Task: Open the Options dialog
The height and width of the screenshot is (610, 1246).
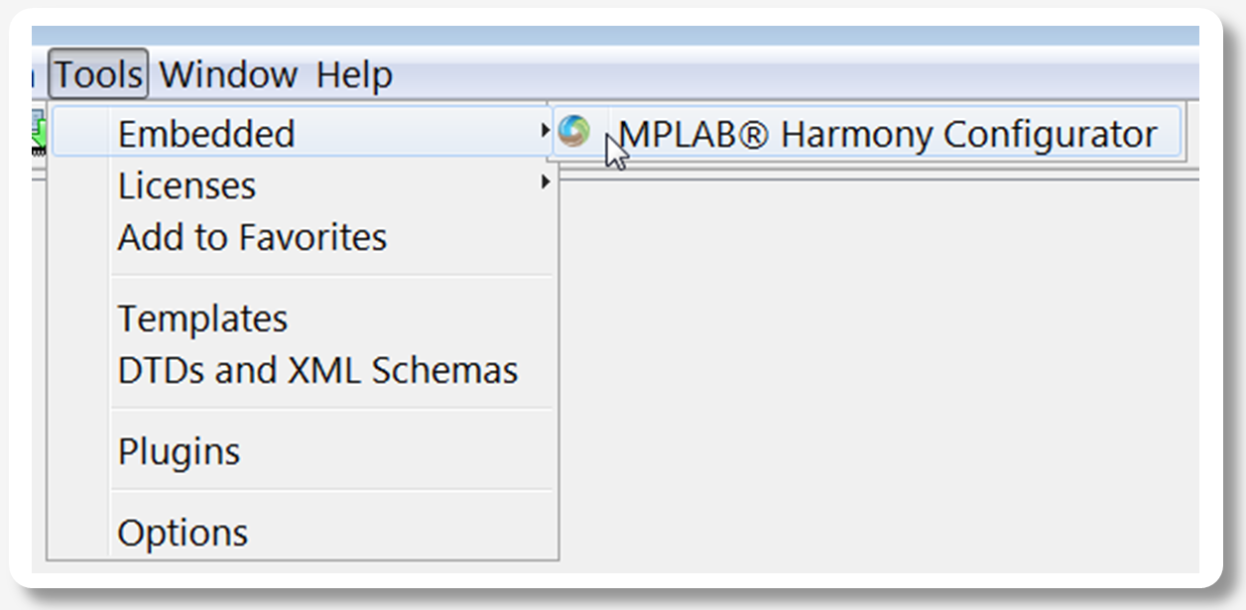Action: (183, 532)
